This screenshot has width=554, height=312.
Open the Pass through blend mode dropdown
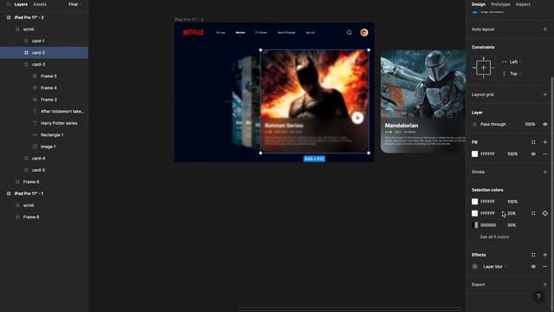coord(495,125)
